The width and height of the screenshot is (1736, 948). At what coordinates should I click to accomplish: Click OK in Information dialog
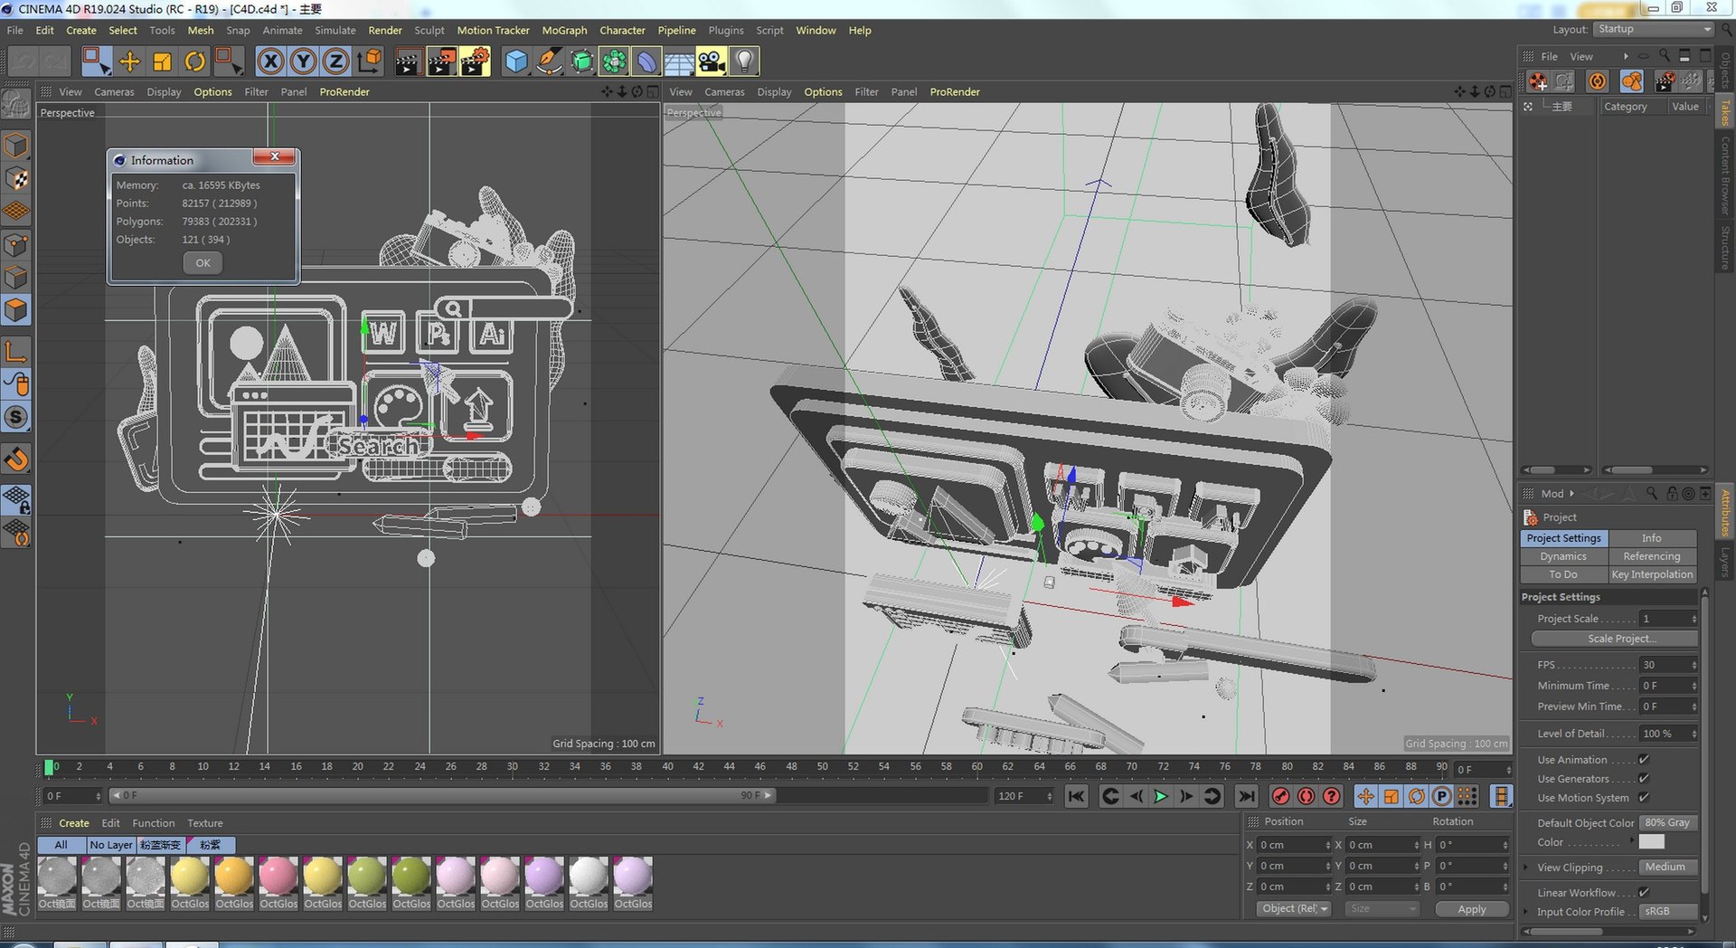pyautogui.click(x=203, y=263)
